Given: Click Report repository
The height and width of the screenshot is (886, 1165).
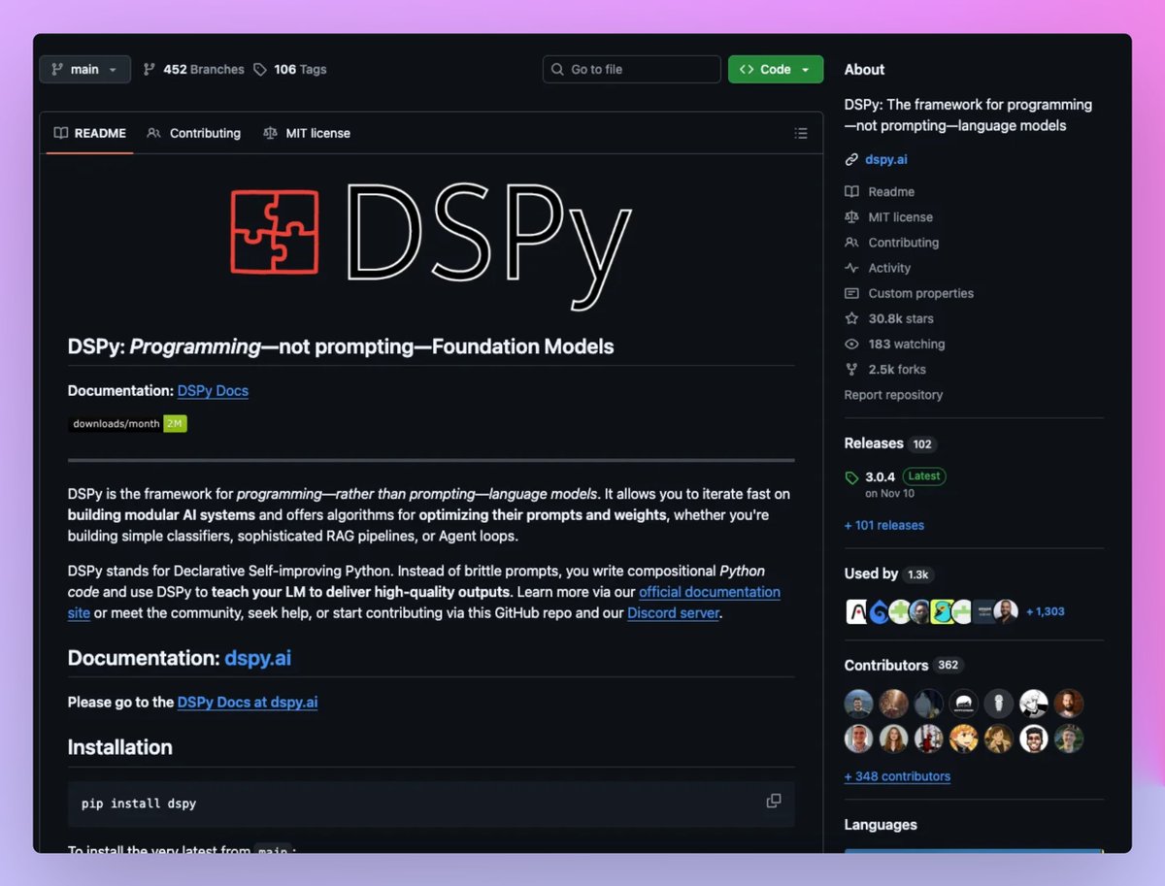Looking at the screenshot, I should [893, 395].
